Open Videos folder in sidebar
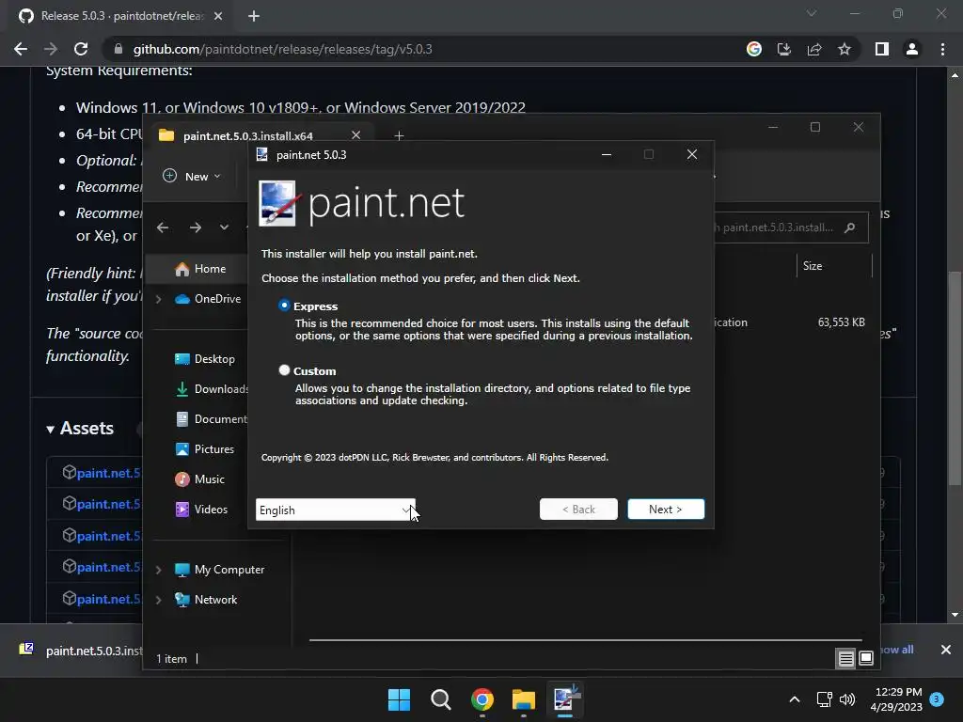This screenshot has width=963, height=722. pyautogui.click(x=201, y=510)
